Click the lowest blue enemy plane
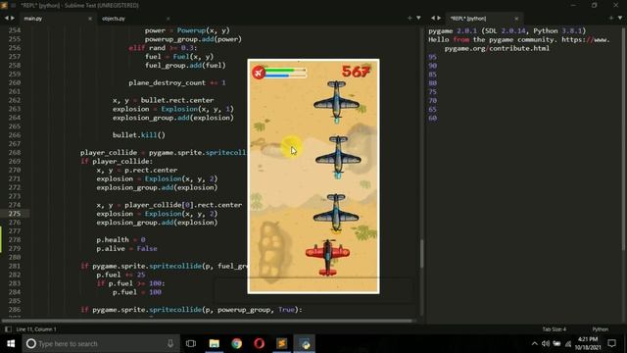This screenshot has height=353, width=627. click(336, 213)
